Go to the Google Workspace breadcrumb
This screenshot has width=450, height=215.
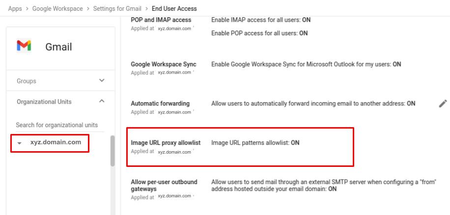tap(57, 9)
